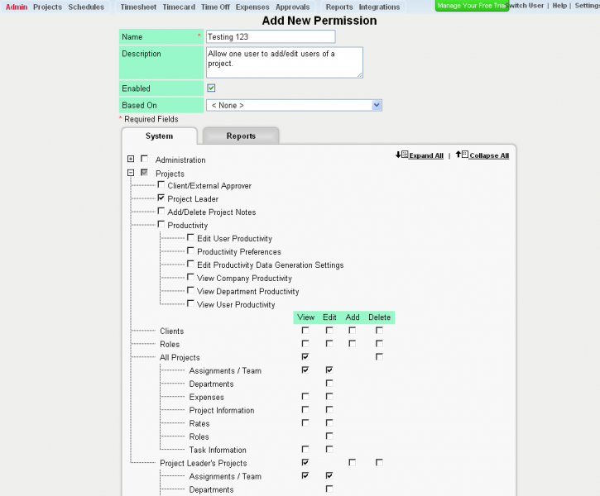The height and width of the screenshot is (496, 600).
Task: Click the Settings link
Action: coord(587,5)
